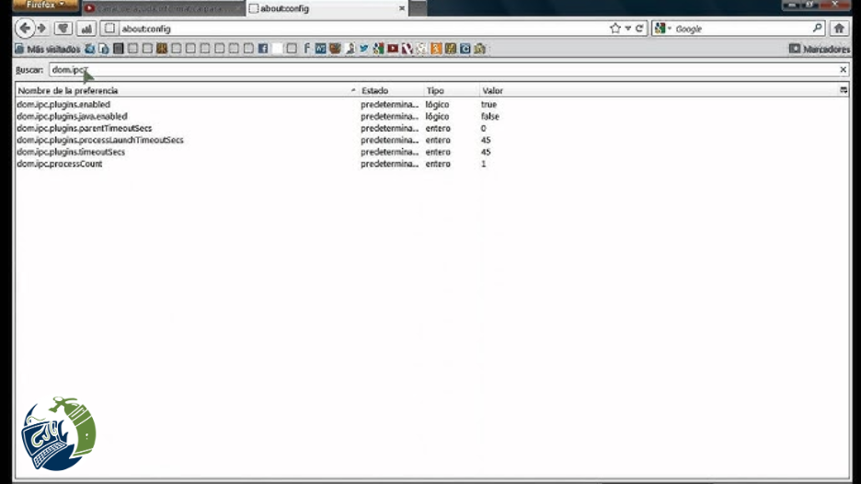861x484 pixels.
Task: Go forward with the forward arrow button
Action: pos(42,29)
